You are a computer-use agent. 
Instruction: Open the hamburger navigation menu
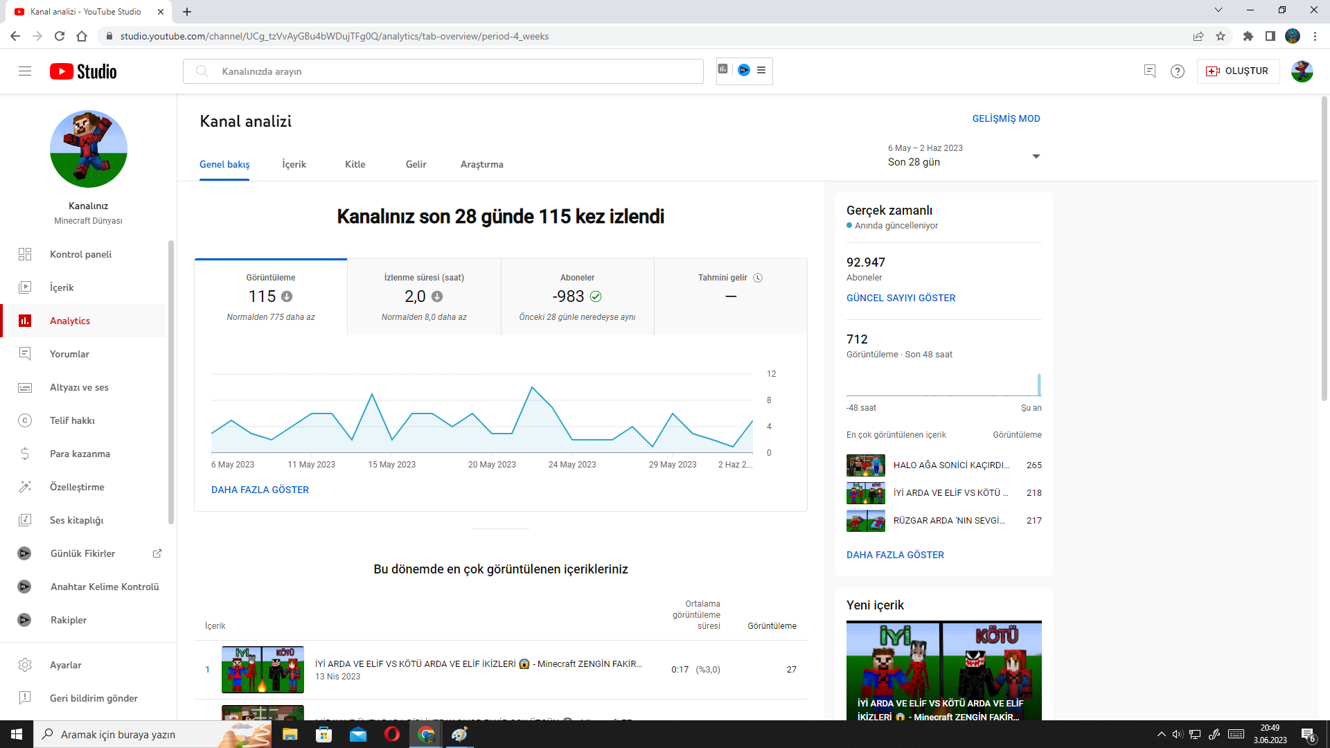tap(25, 71)
